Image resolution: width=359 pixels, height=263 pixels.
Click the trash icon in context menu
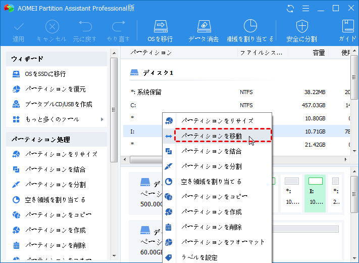[169, 227]
